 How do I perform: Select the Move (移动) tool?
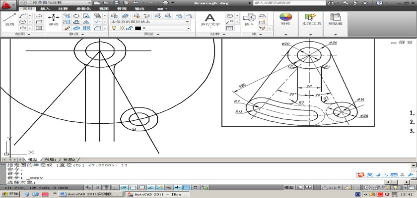(54, 19)
